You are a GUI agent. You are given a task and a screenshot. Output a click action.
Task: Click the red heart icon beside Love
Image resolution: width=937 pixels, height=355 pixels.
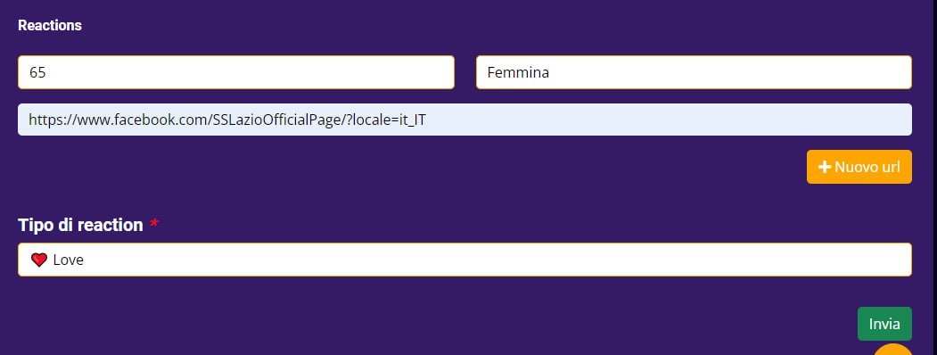[x=39, y=260]
